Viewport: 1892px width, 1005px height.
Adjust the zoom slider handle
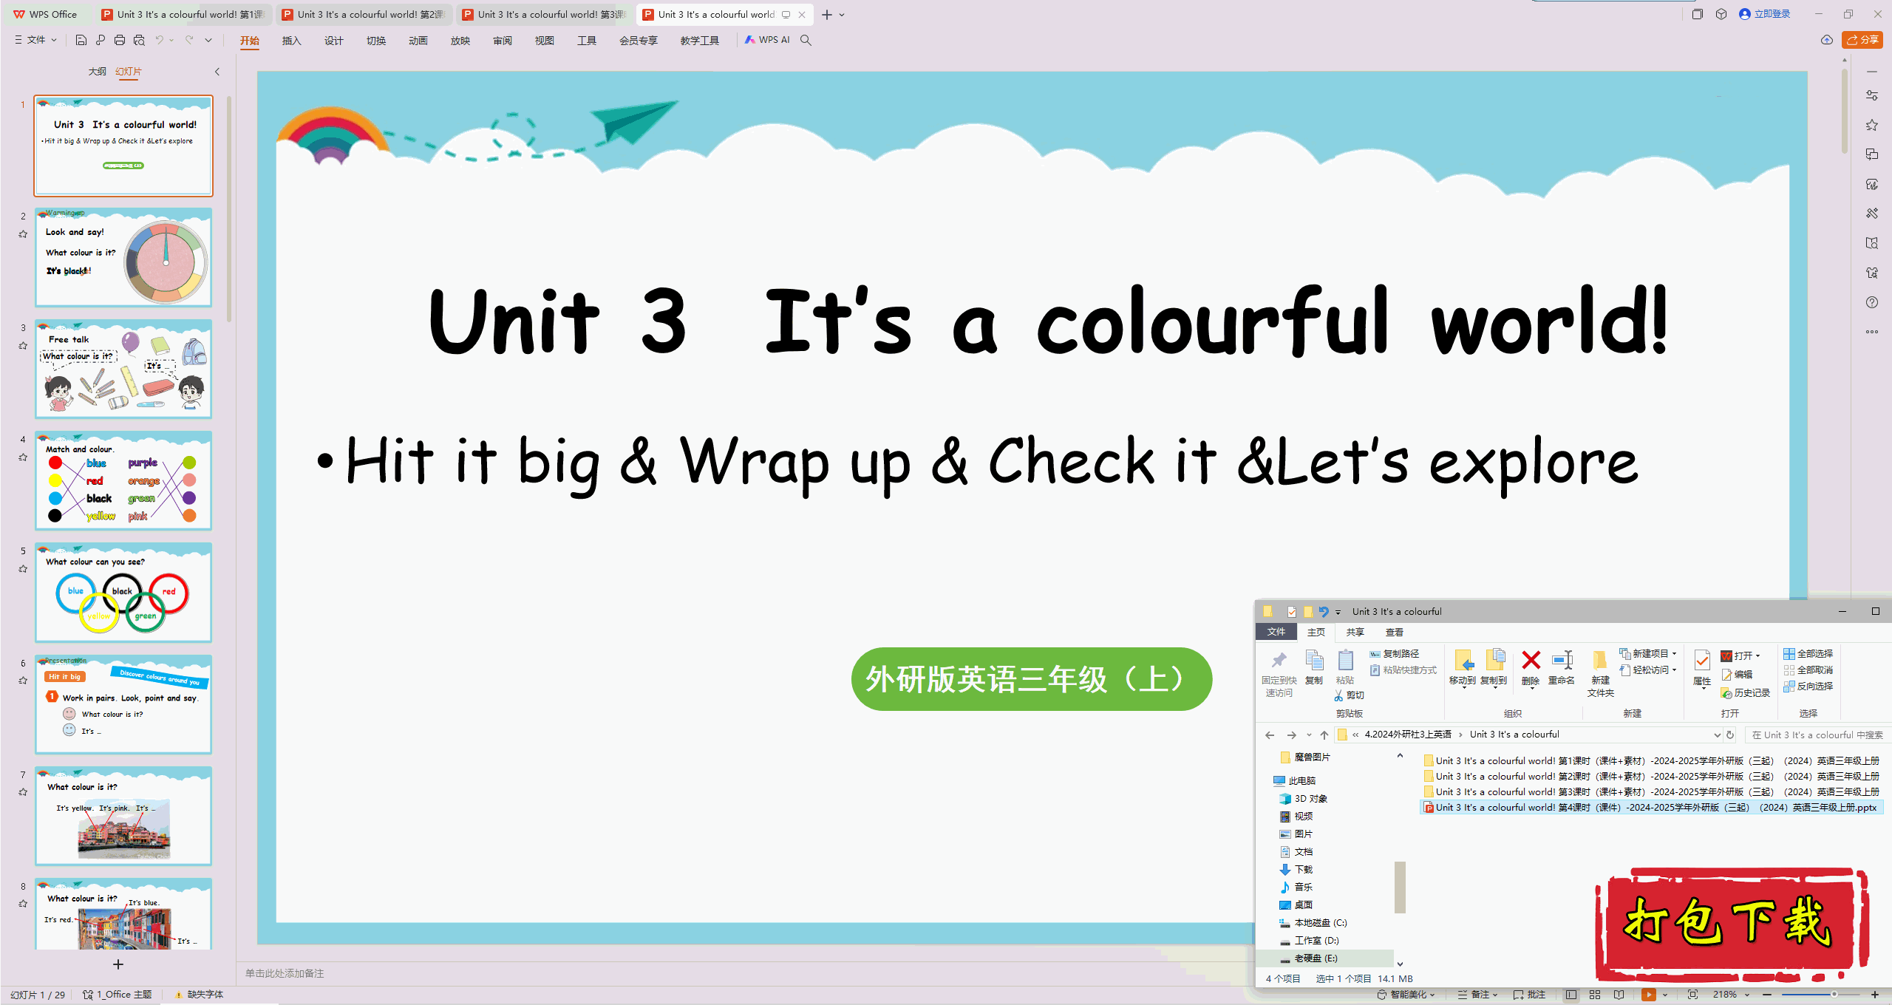[x=1834, y=995]
